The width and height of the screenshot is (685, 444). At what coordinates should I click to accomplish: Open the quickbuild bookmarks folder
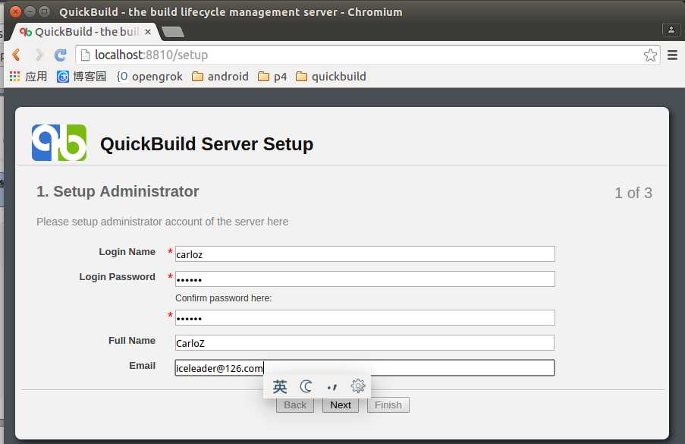331,77
